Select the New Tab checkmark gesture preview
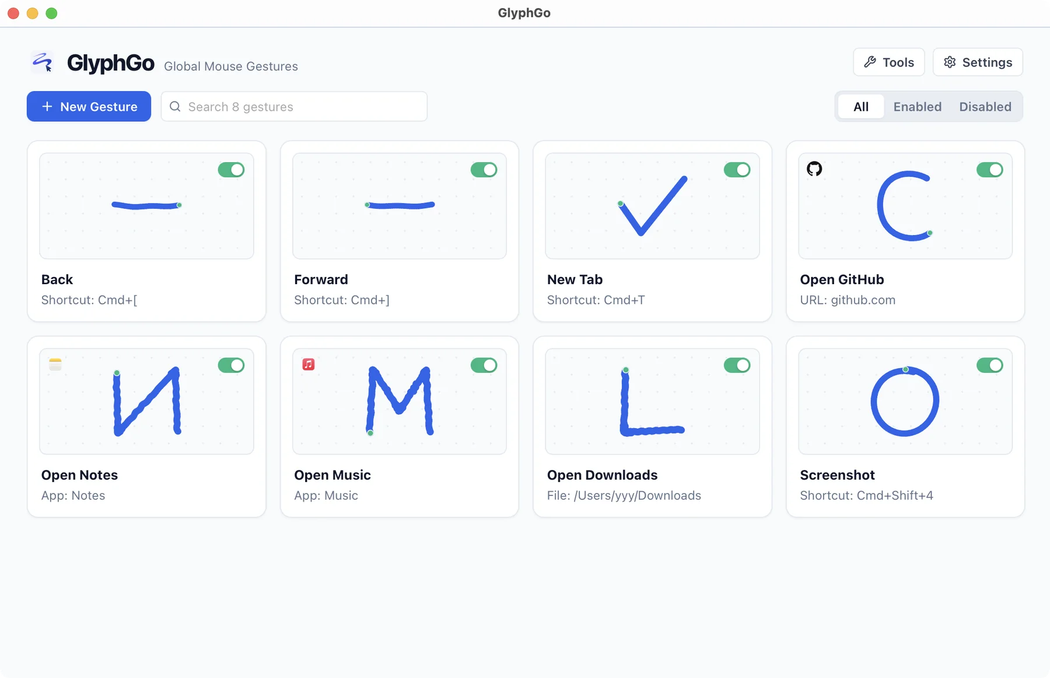 pos(652,205)
